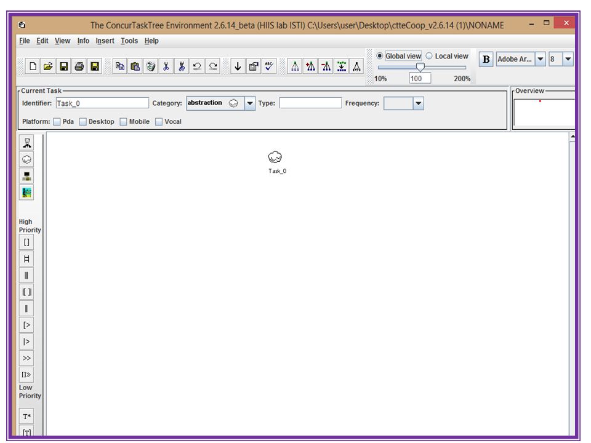This screenshot has width=591, height=443.
Task: Undo the last action
Action: point(197,66)
